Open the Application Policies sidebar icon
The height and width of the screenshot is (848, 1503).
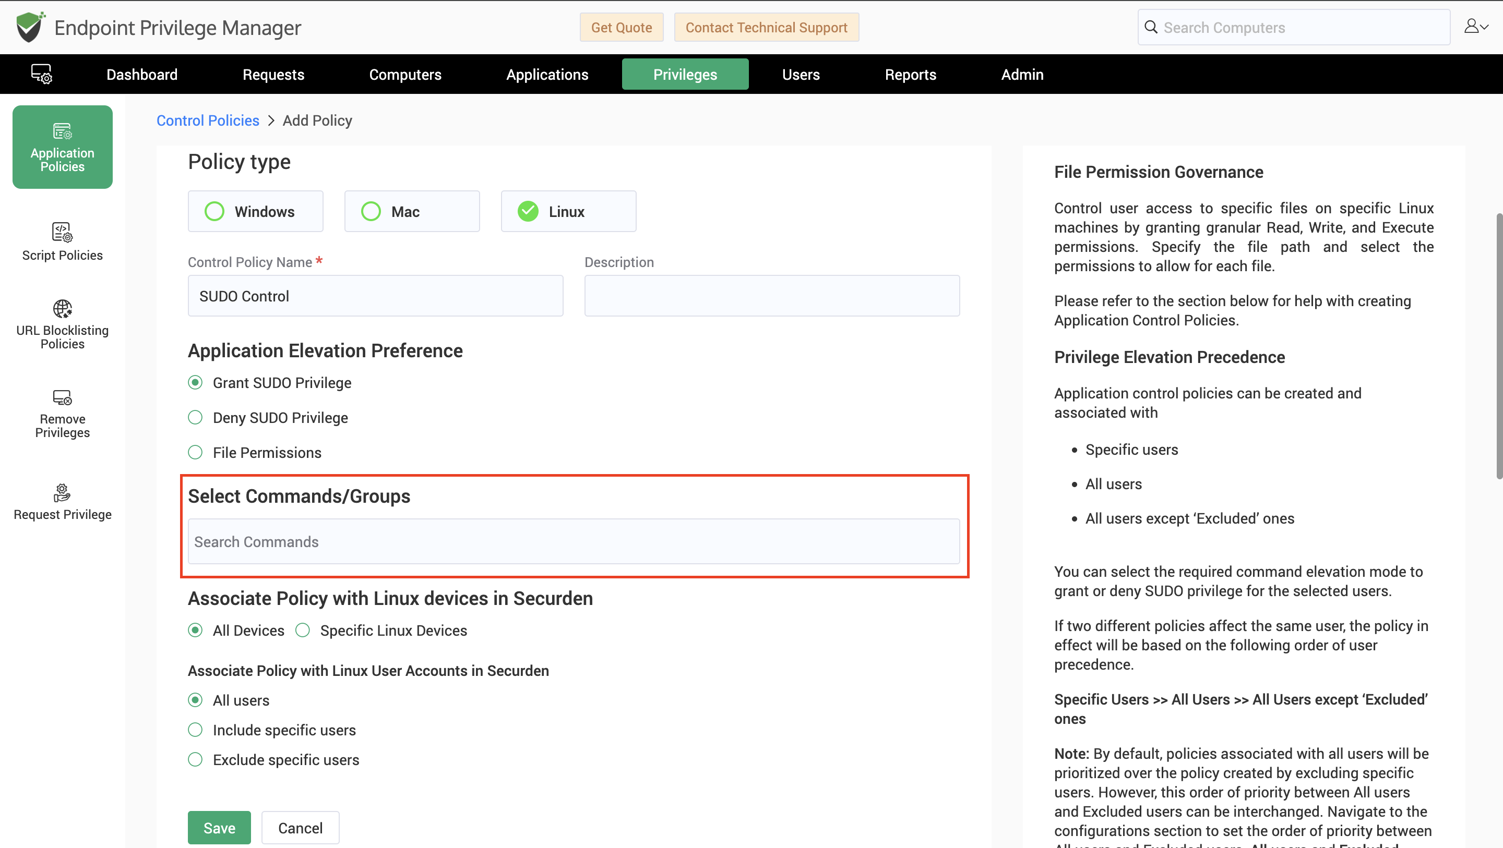point(63,131)
